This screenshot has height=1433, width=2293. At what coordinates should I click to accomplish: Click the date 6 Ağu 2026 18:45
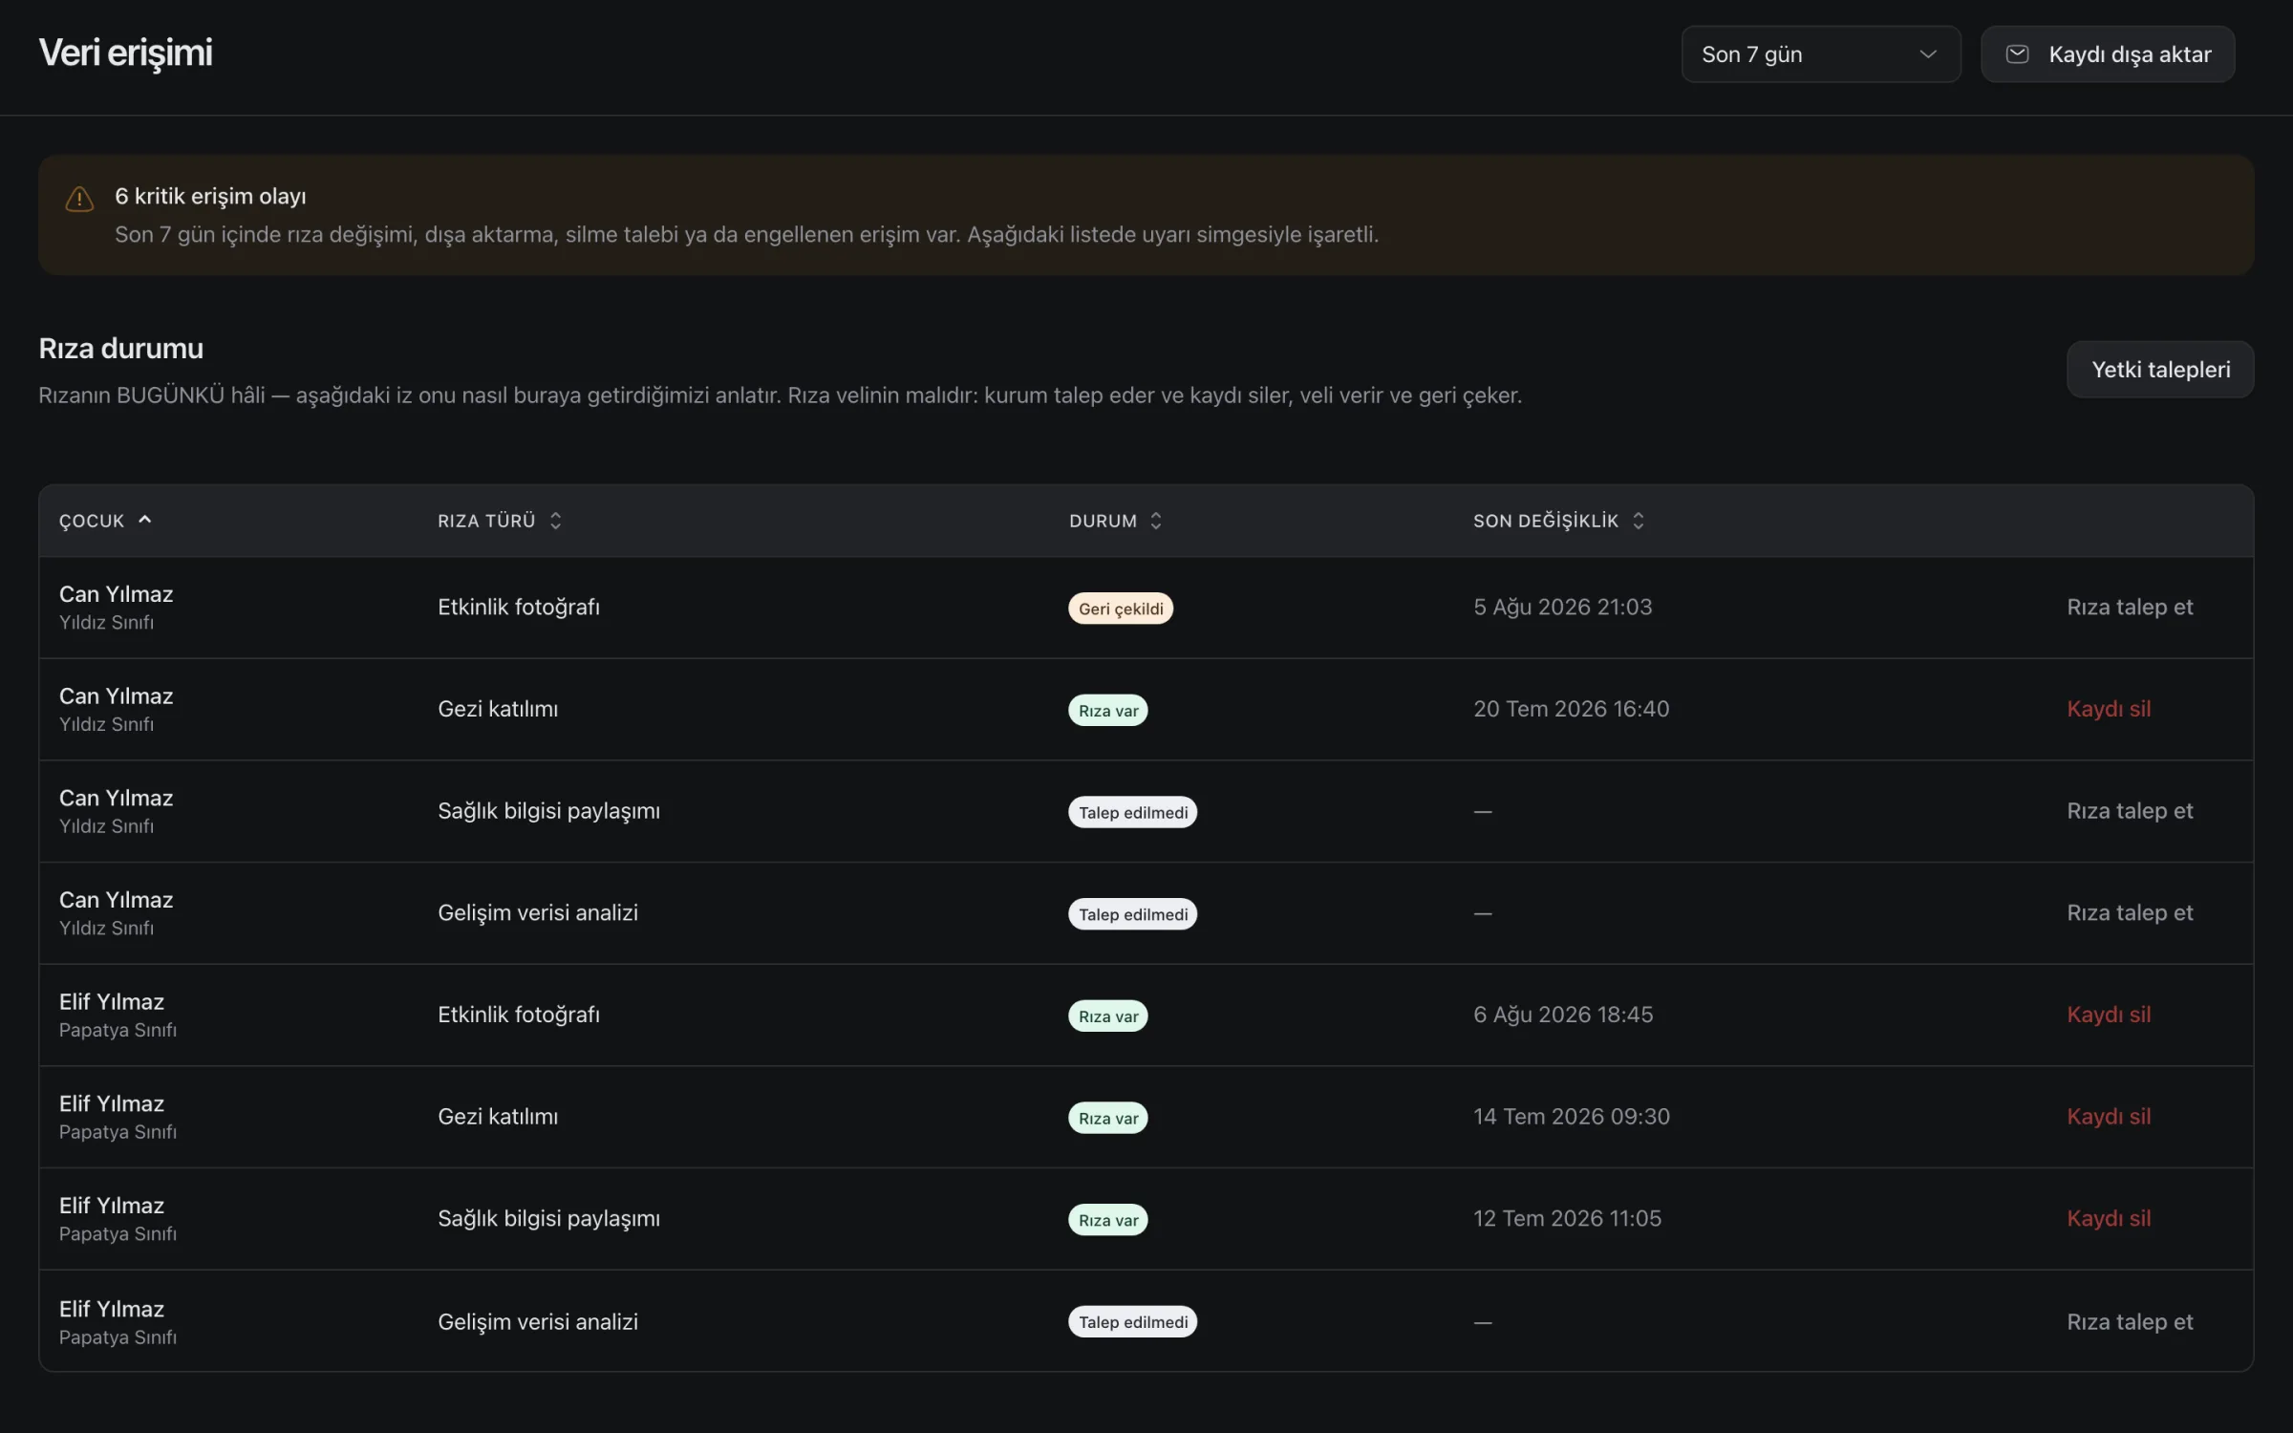1563,1015
